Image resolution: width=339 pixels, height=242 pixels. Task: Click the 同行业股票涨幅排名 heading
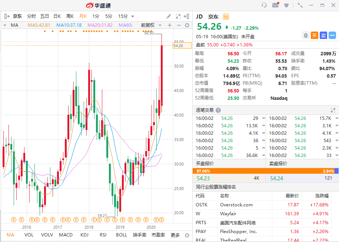coord(216,187)
